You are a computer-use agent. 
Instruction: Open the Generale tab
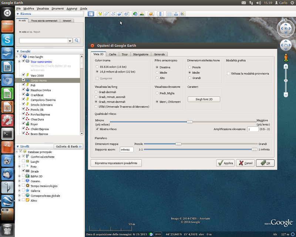(159, 54)
